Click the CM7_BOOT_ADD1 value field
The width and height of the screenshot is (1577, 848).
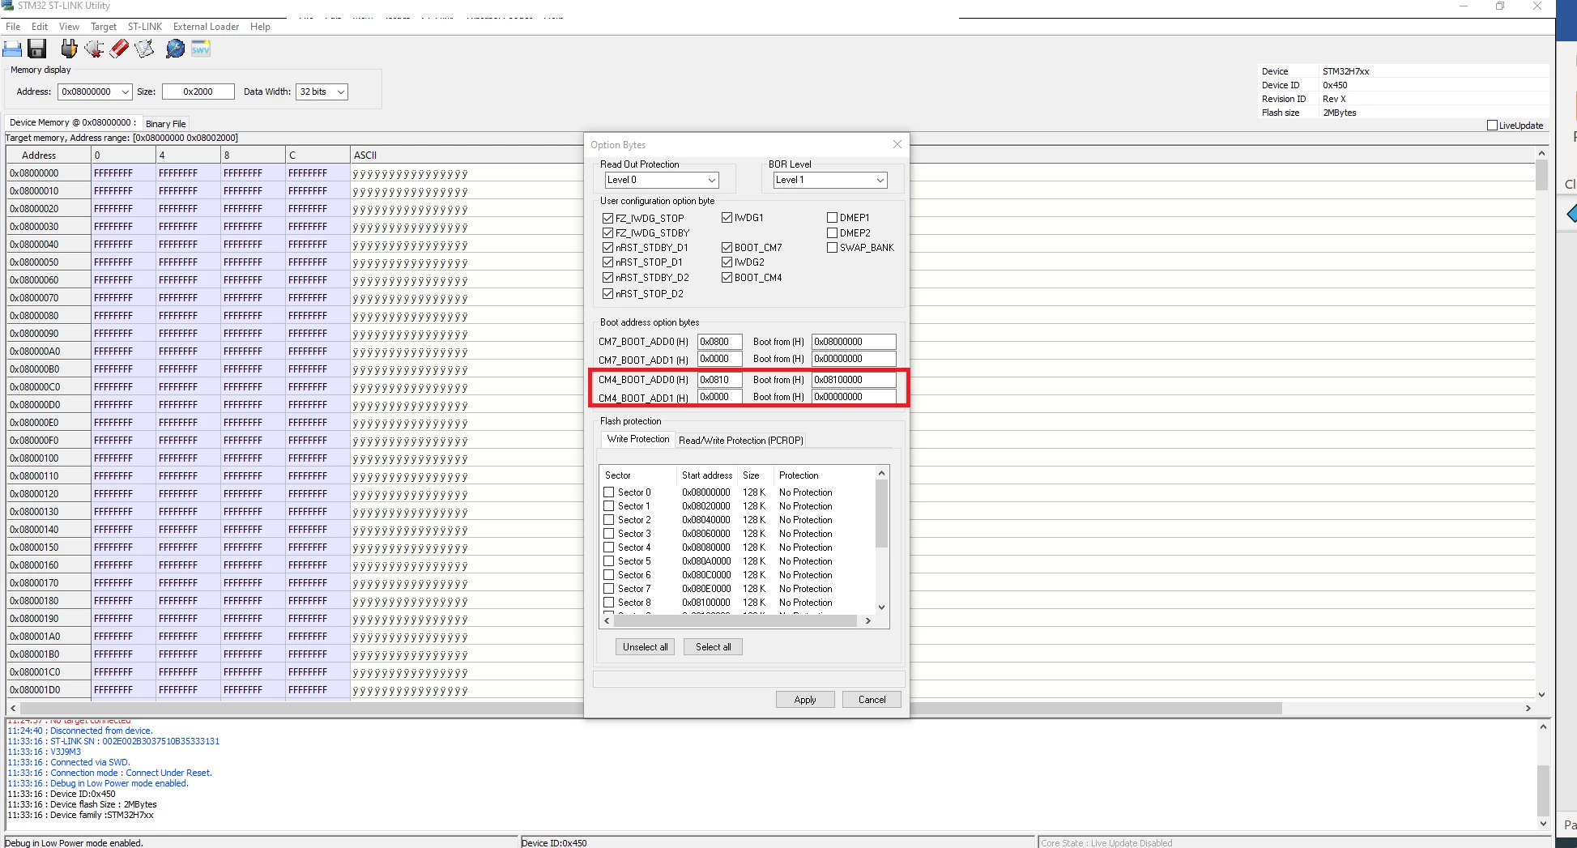pos(719,359)
